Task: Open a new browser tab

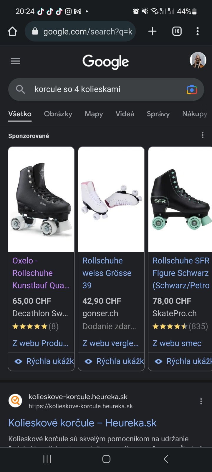Action: pyautogui.click(x=152, y=31)
